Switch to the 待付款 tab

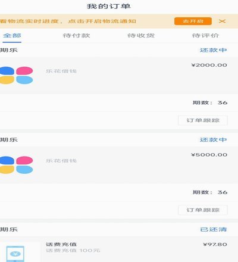(x=76, y=36)
